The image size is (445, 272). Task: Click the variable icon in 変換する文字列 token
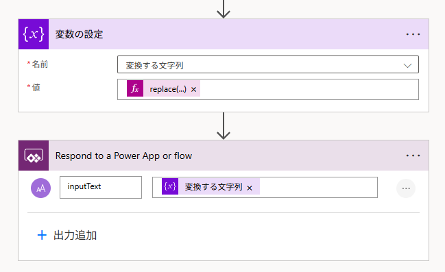click(x=170, y=186)
